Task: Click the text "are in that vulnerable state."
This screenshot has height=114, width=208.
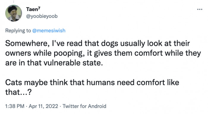Action: 54,63
